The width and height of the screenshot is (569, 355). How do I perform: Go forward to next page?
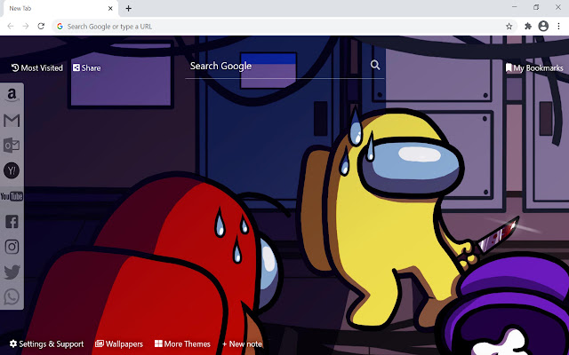[26, 26]
